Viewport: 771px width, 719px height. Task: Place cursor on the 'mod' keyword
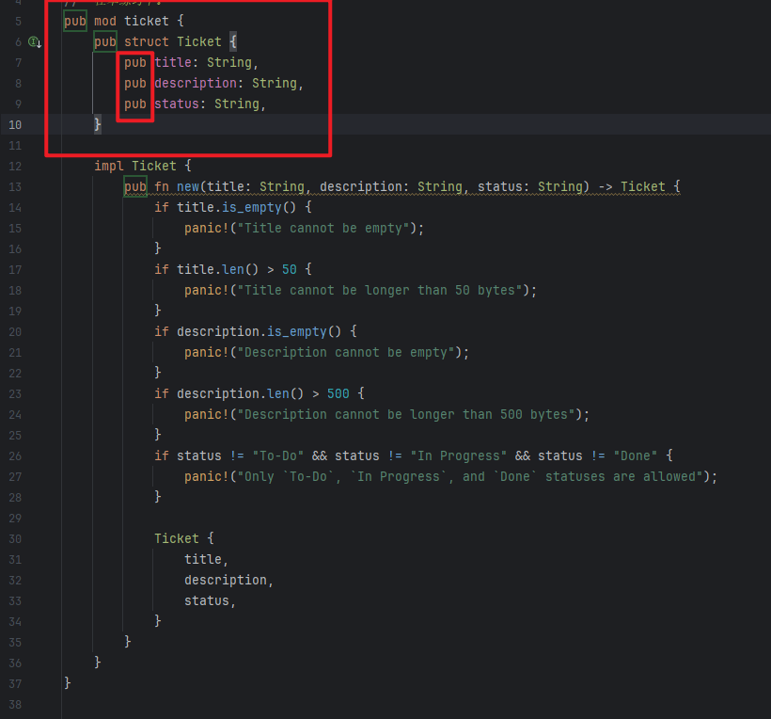tap(105, 21)
